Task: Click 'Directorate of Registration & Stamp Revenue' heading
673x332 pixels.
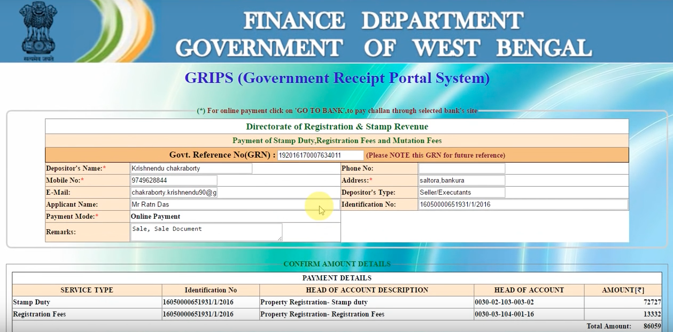Action: (x=337, y=127)
